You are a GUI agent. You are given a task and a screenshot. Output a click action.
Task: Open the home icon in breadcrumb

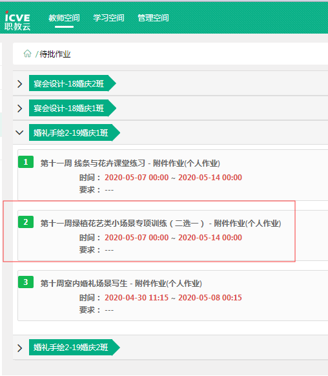27,54
